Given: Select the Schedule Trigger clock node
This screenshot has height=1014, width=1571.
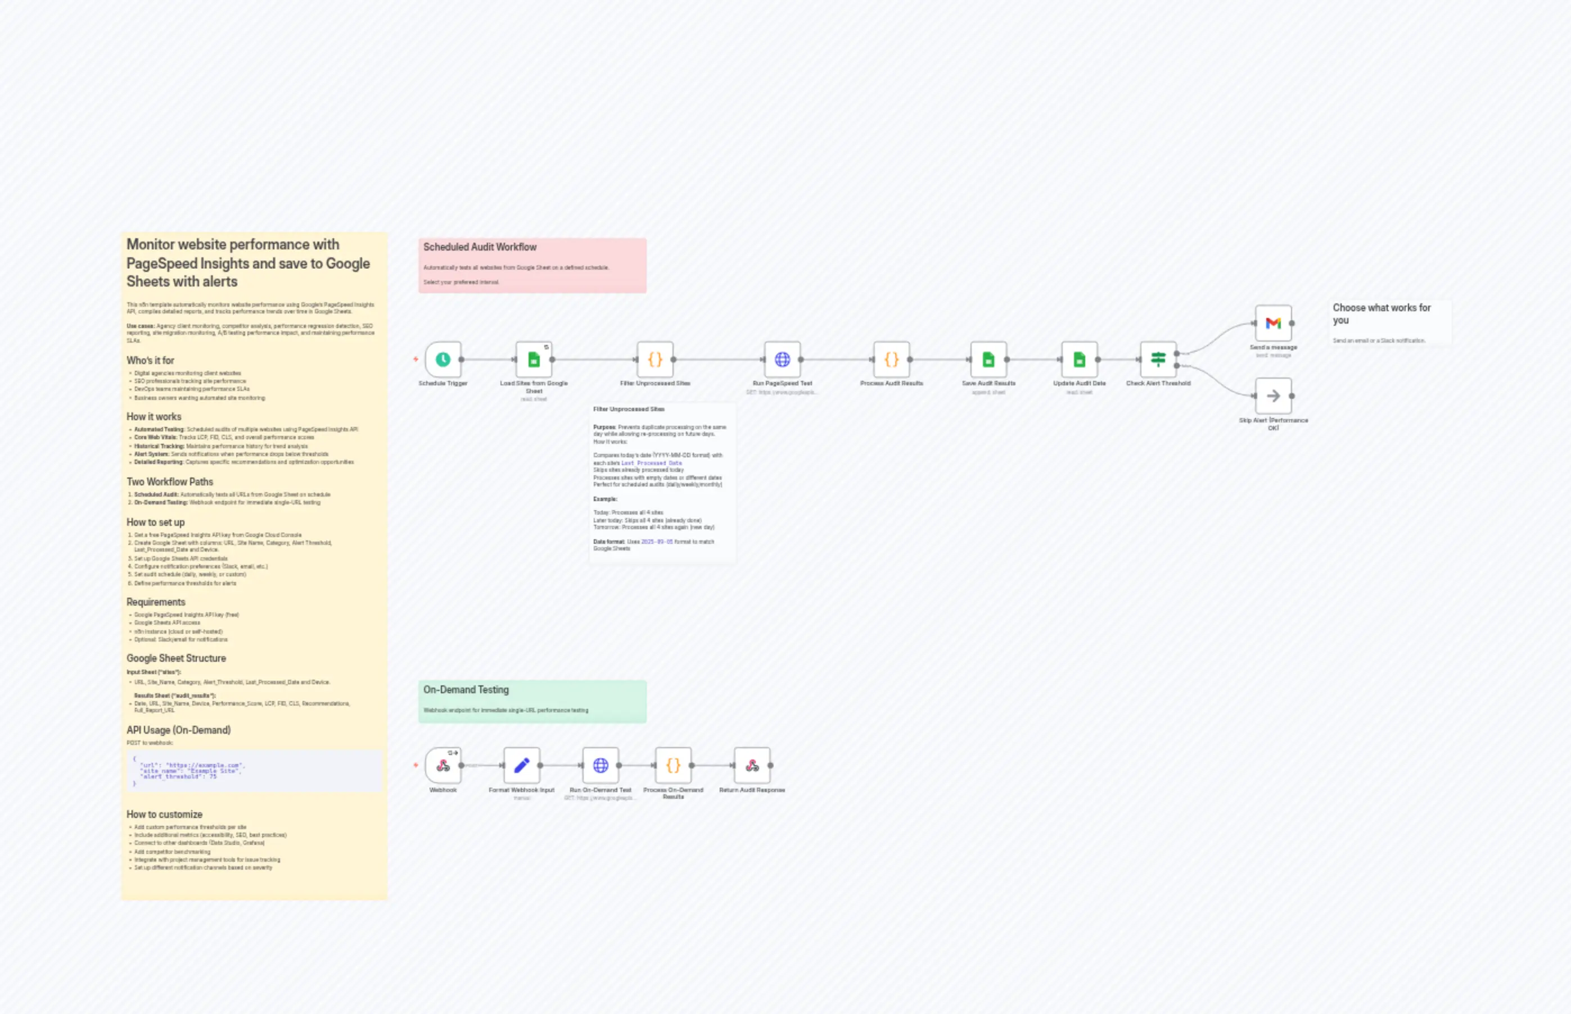Looking at the screenshot, I should point(443,359).
